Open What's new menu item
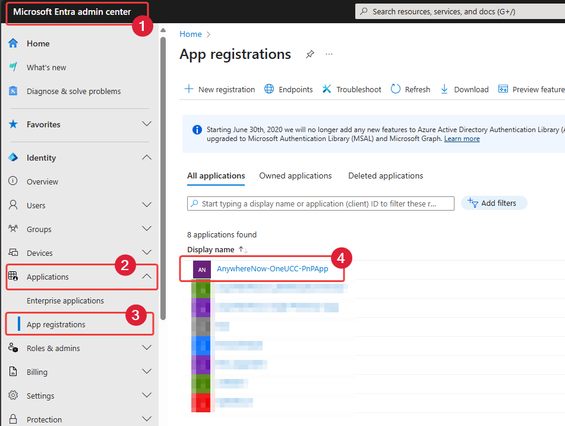The width and height of the screenshot is (565, 426). pyautogui.click(x=46, y=67)
